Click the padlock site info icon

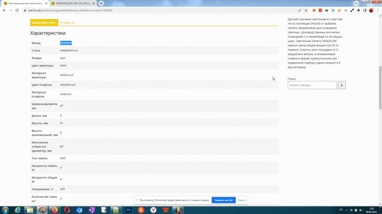pos(24,11)
